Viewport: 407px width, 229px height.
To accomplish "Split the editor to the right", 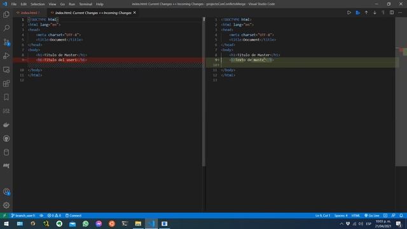I will pos(392,13).
